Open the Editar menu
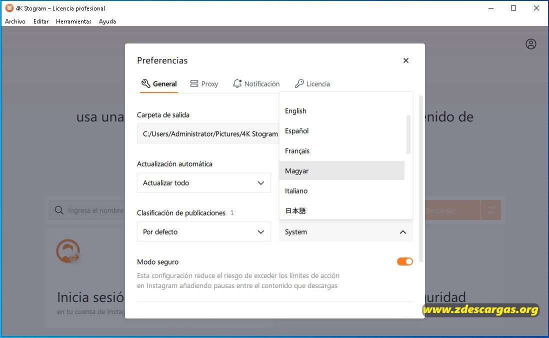The width and height of the screenshot is (549, 338). [x=41, y=21]
